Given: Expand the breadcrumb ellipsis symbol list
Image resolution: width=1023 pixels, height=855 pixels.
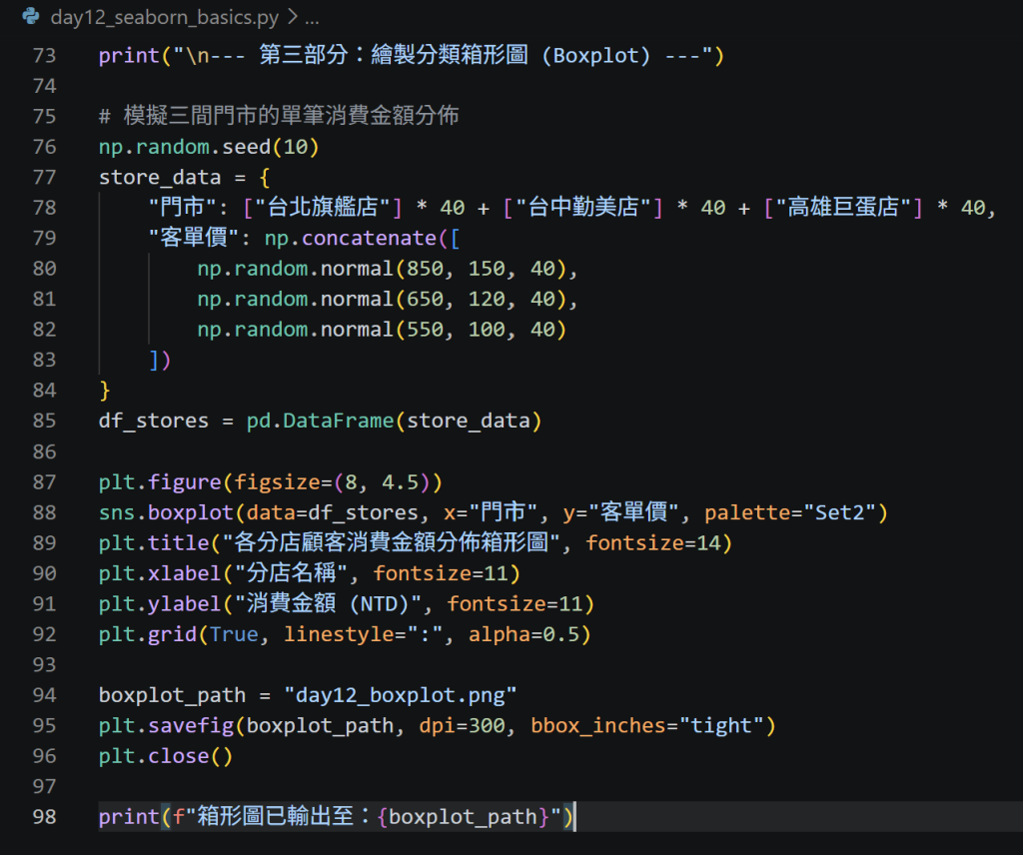Looking at the screenshot, I should [313, 18].
